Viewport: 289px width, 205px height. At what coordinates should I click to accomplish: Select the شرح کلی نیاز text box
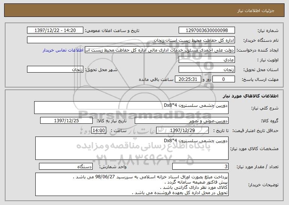pyautogui.click(x=131, y=108)
